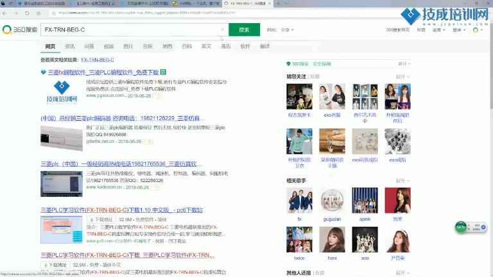493x277 pixels.
Task: Click the browser address bar URL
Action: [x=147, y=13]
